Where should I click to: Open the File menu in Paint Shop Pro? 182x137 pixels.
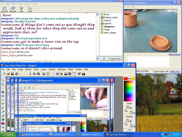coord(3,69)
